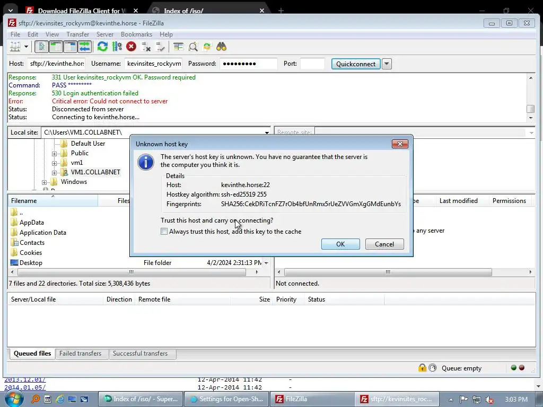This screenshot has width=543, height=407.
Task: Open the File menu
Action: (15, 34)
